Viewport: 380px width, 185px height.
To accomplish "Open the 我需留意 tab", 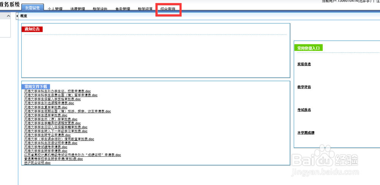I will click(x=33, y=8).
